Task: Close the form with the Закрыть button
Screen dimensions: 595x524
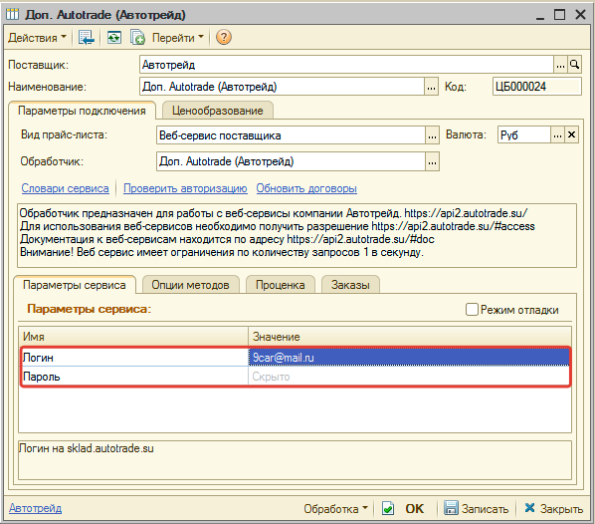Action: tap(553, 508)
